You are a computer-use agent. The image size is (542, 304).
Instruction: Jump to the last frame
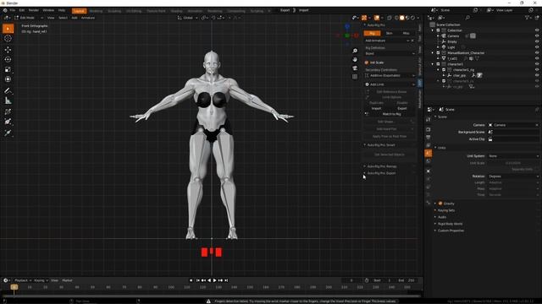coord(226,280)
